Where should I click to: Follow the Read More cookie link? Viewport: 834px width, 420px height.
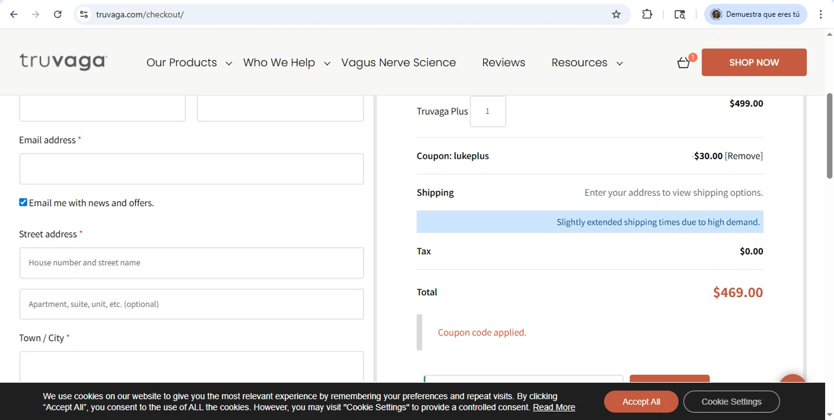tap(554, 407)
